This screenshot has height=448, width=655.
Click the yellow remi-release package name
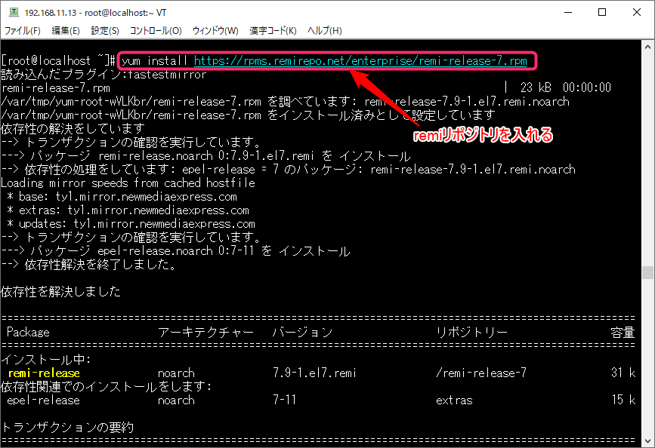tap(44, 373)
